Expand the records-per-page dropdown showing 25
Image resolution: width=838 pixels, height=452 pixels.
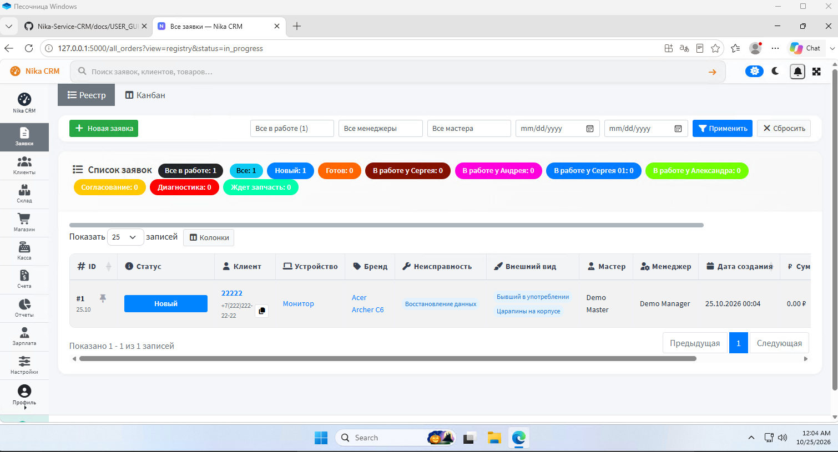[x=125, y=237]
